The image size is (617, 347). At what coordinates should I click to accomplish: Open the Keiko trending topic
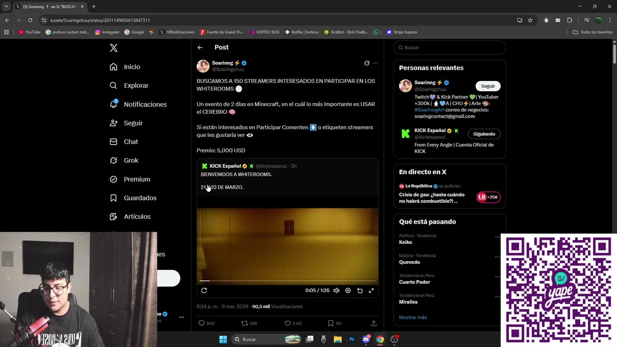[x=405, y=242]
